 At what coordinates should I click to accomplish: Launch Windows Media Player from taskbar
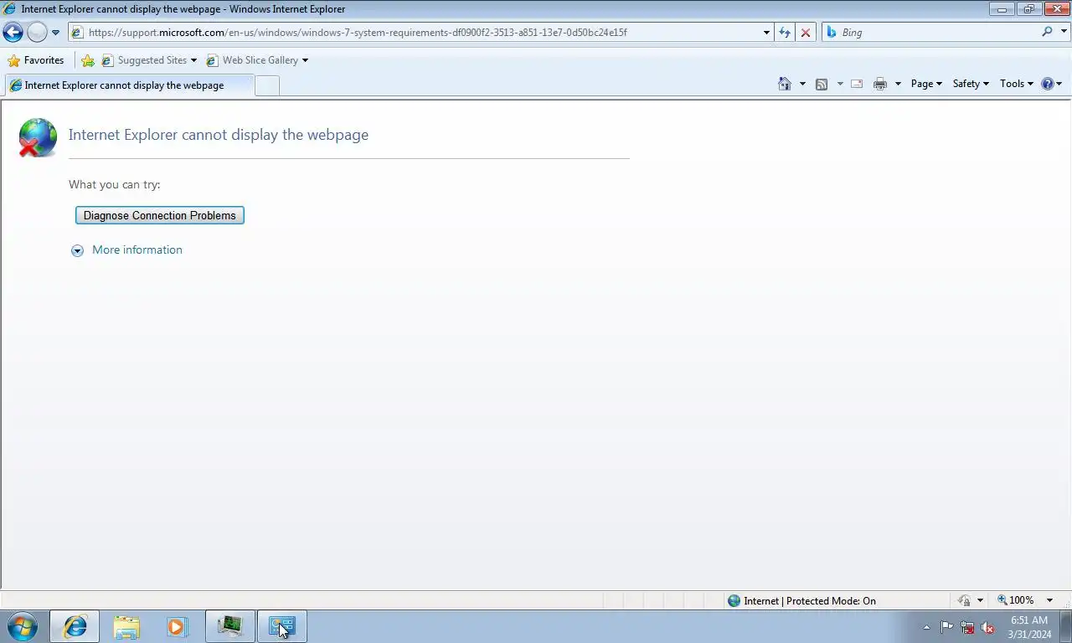coord(177,626)
